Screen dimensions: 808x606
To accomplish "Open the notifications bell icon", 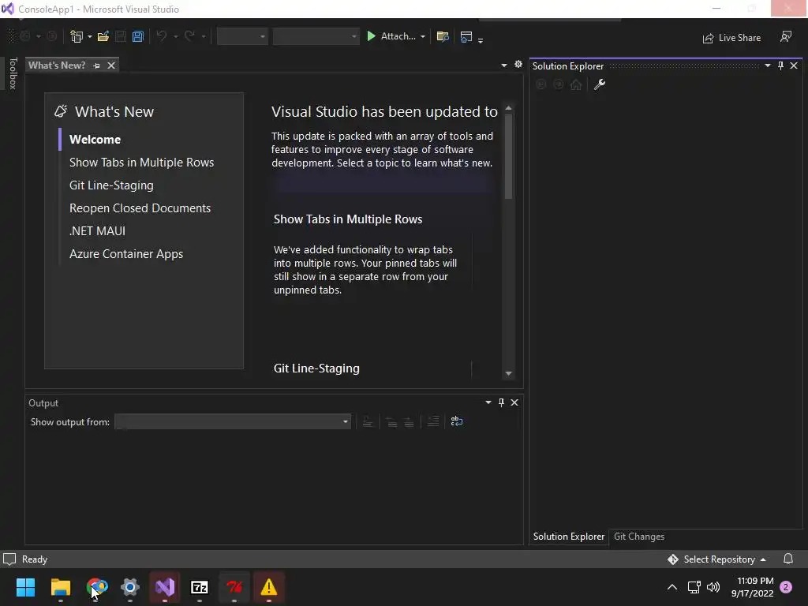I will 788,559.
